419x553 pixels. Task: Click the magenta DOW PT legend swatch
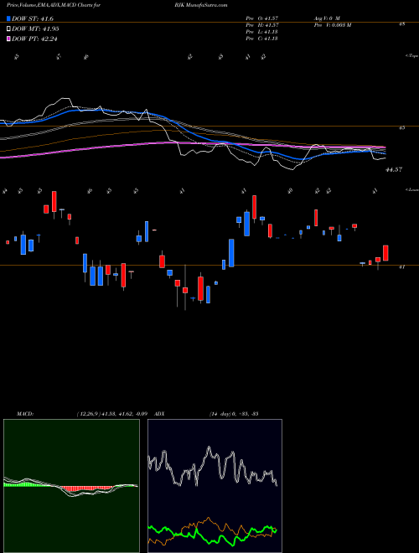(8, 39)
